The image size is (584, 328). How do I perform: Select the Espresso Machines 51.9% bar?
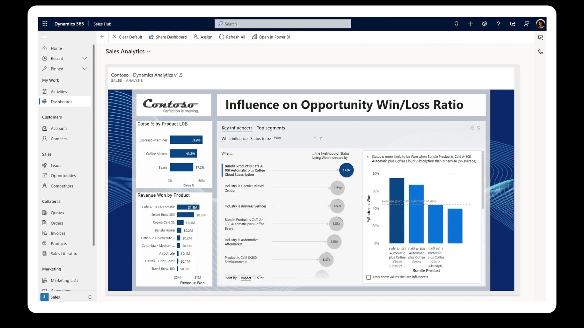[x=186, y=140]
